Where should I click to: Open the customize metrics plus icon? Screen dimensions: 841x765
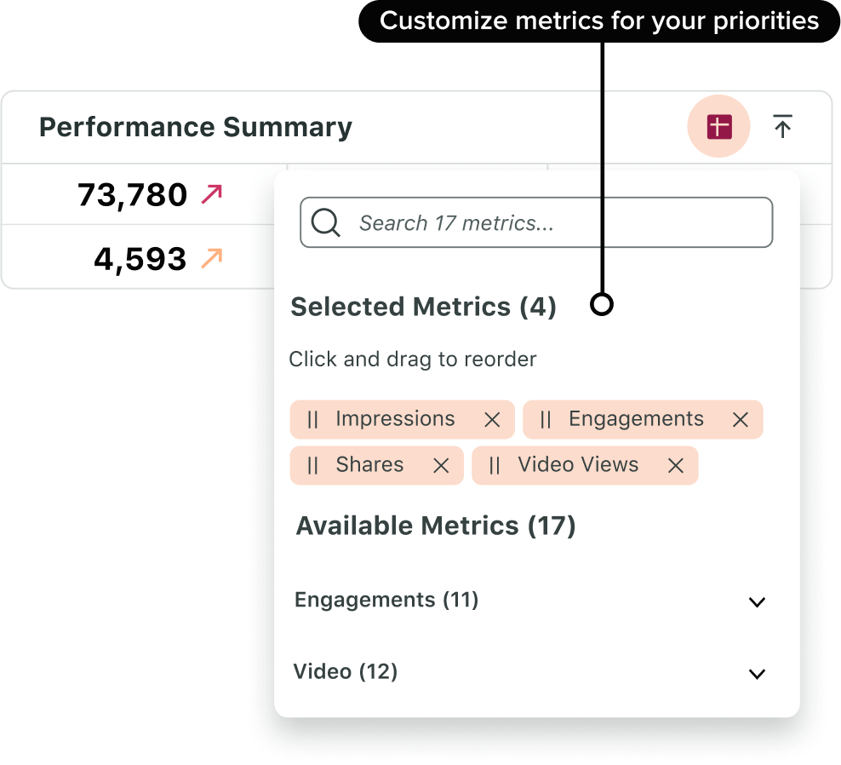point(718,126)
